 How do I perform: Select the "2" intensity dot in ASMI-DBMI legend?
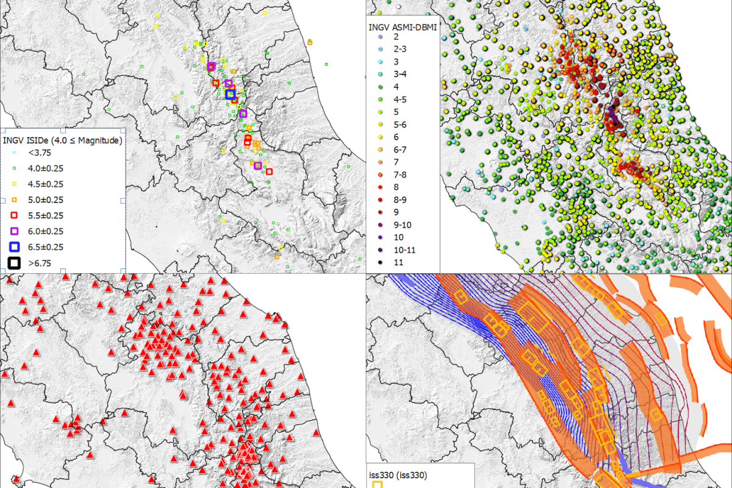coord(381,37)
